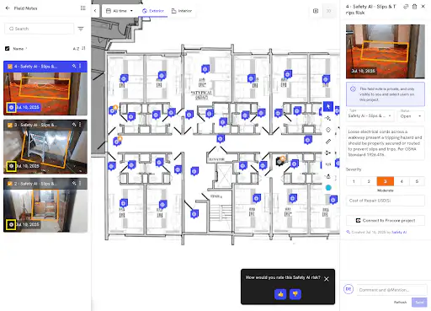Sort list by Name column header
The height and width of the screenshot is (311, 431).
pos(19,49)
